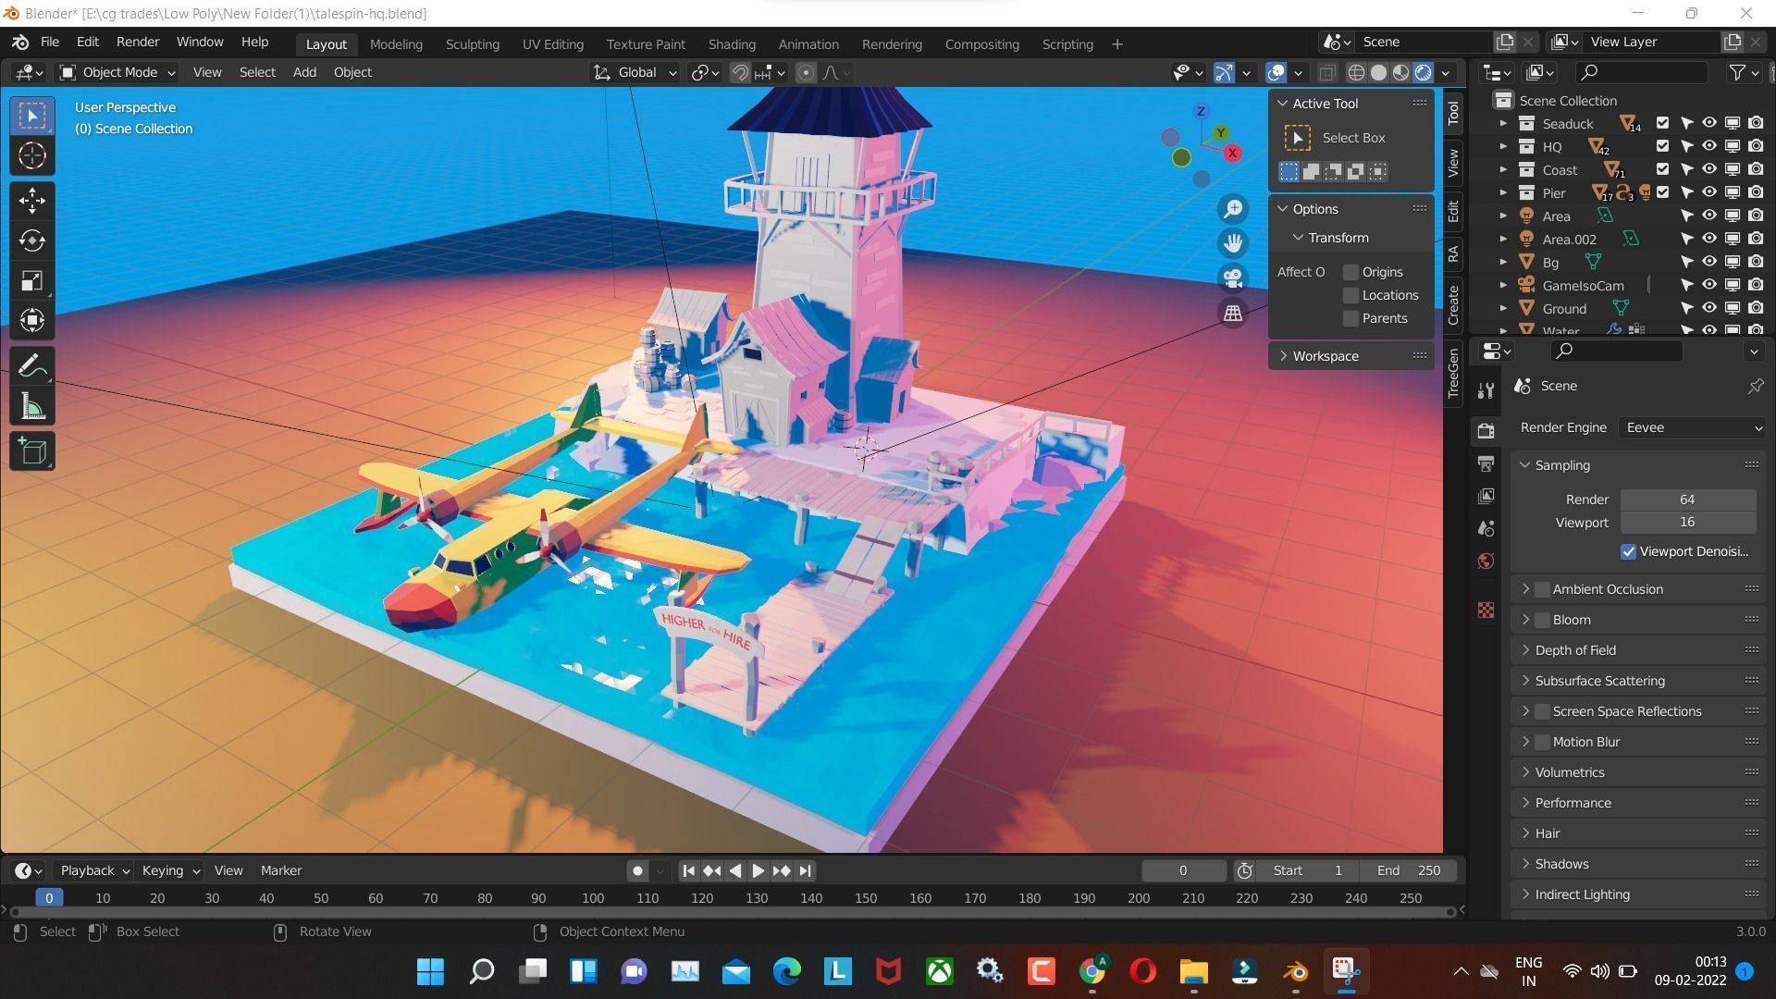This screenshot has height=999, width=1776.
Task: Switch to solid viewport shading
Action: [1378, 72]
